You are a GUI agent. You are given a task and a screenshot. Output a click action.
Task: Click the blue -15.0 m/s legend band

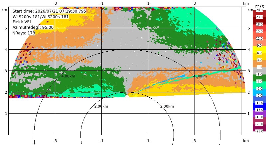tap(259, 107)
